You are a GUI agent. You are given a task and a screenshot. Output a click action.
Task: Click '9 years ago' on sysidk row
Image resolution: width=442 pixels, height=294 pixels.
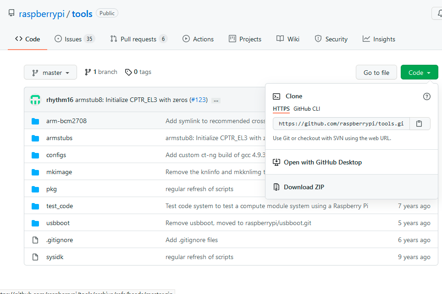point(414,257)
